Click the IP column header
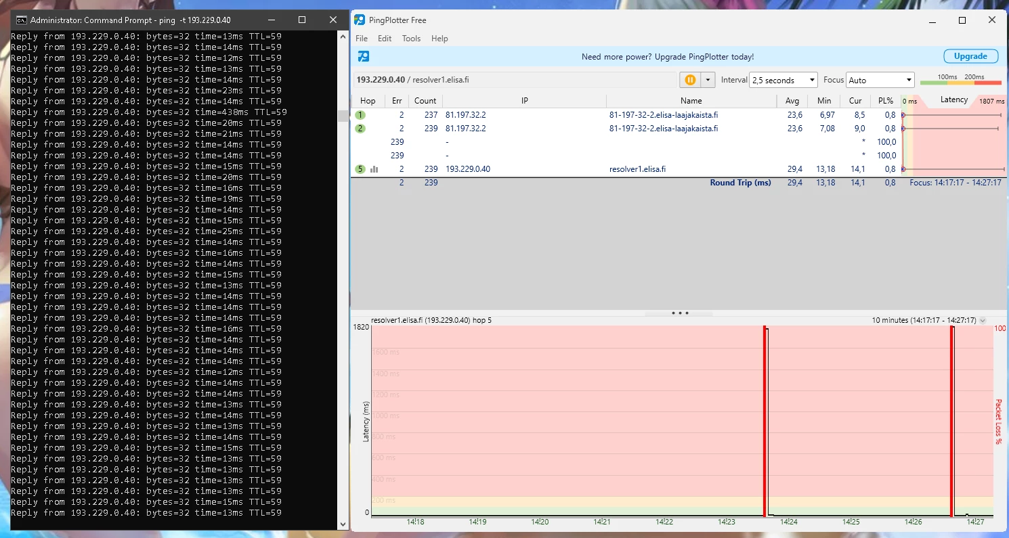1009x538 pixels. point(525,101)
